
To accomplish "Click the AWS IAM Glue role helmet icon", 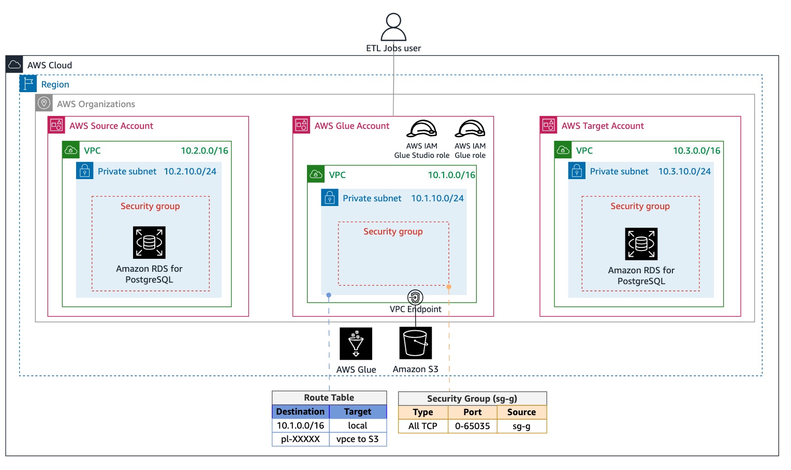I will (x=470, y=129).
